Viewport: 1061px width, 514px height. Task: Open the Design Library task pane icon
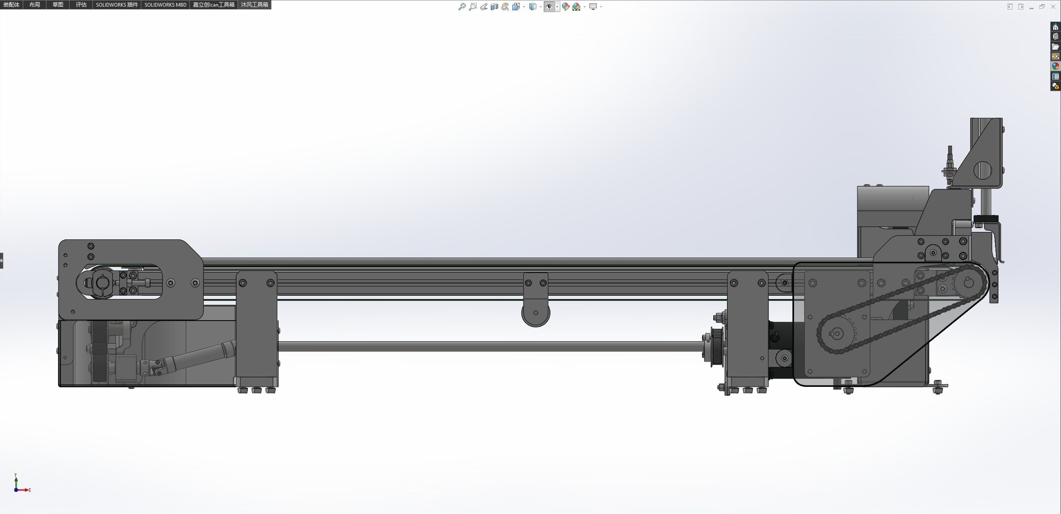coord(1056,36)
